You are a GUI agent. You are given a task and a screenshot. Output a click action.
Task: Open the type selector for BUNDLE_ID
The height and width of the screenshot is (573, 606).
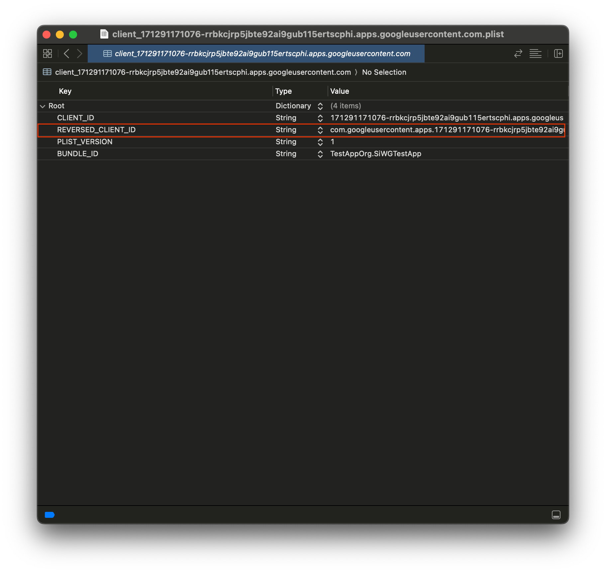pos(320,154)
